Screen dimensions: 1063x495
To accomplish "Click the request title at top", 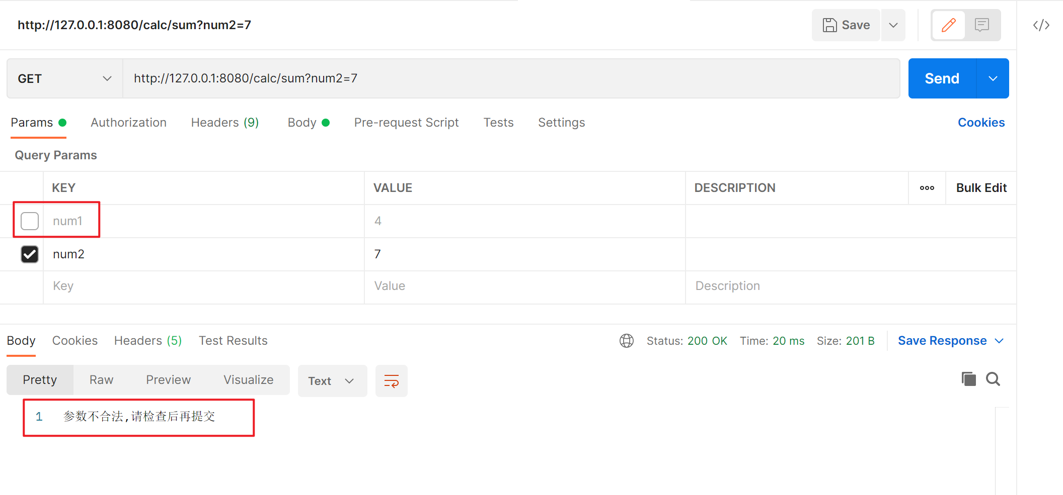I will 134,25.
